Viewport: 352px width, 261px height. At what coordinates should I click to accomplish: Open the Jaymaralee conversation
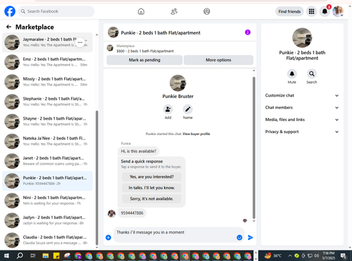coord(47,42)
